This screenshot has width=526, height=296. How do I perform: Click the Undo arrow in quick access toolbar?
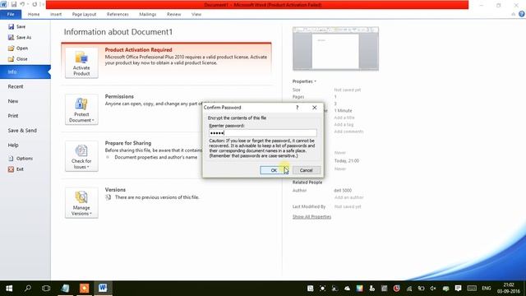point(22,4)
